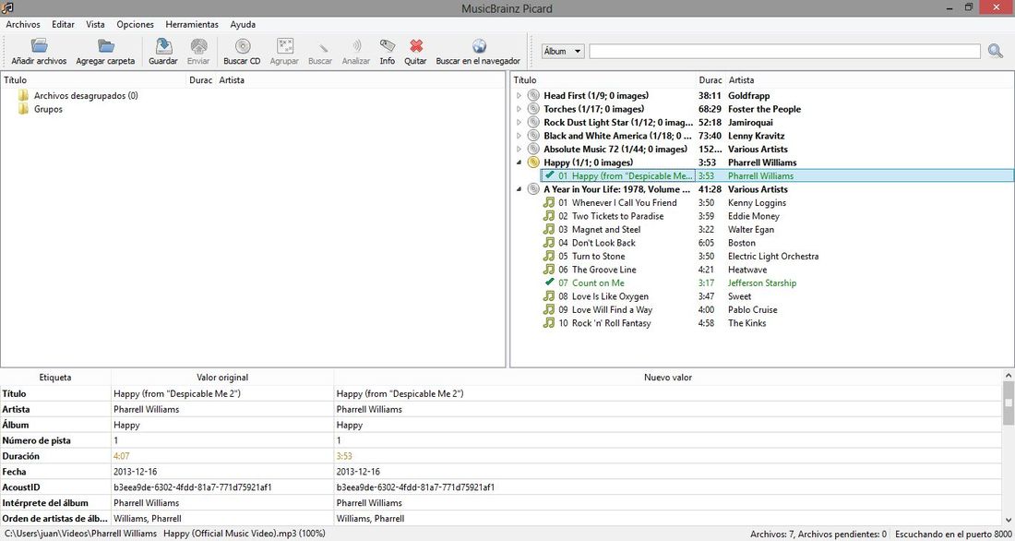Select the Grupos tree item

(x=49, y=110)
